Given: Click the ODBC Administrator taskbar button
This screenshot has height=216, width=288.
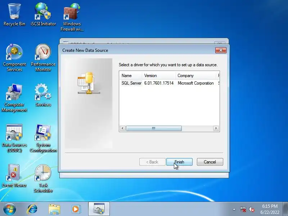Looking at the screenshot, I should tap(99, 209).
